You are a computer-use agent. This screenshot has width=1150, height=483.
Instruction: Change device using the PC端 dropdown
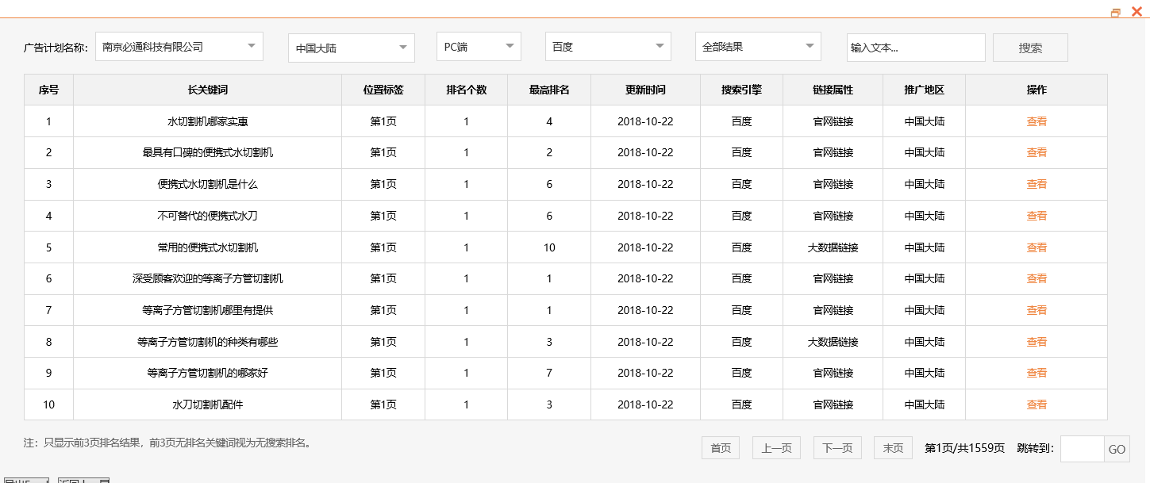pos(478,46)
